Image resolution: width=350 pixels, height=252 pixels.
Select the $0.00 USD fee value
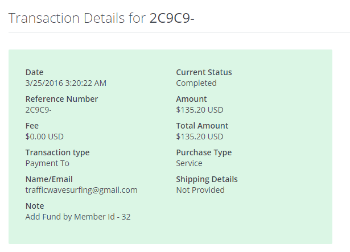point(44,137)
